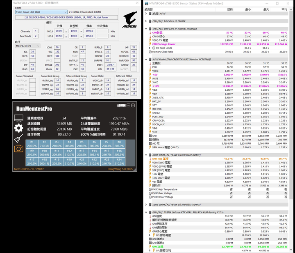The image size is (295, 253).
Task: Expand DDR5 DIMM [#3] sensor group
Action: tap(146, 205)
